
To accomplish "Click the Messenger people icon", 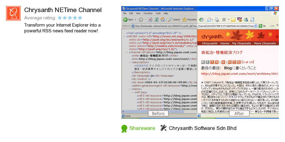I will click(x=246, y=20).
